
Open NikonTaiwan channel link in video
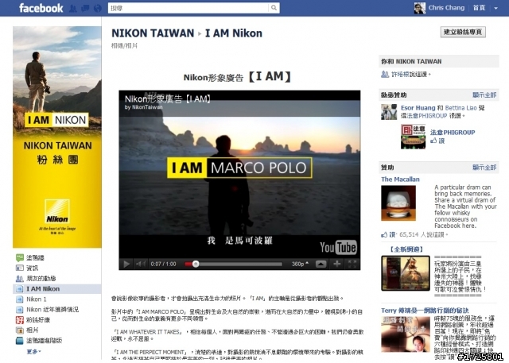(147, 107)
